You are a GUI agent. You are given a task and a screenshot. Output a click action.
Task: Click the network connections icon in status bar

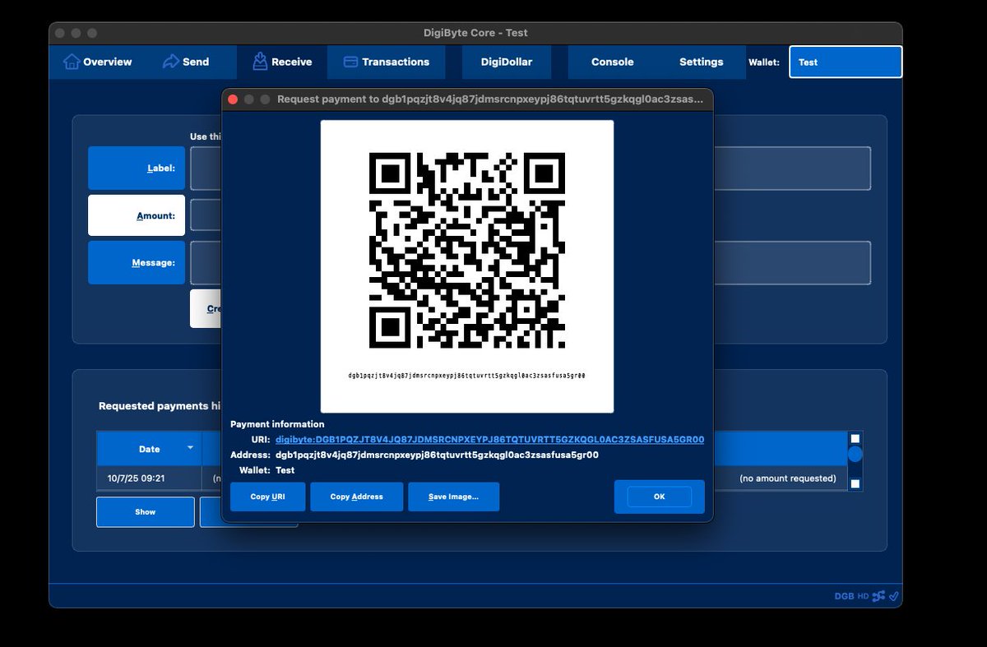[878, 596]
